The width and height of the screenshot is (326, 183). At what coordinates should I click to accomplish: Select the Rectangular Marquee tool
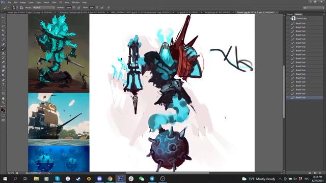tap(3, 22)
